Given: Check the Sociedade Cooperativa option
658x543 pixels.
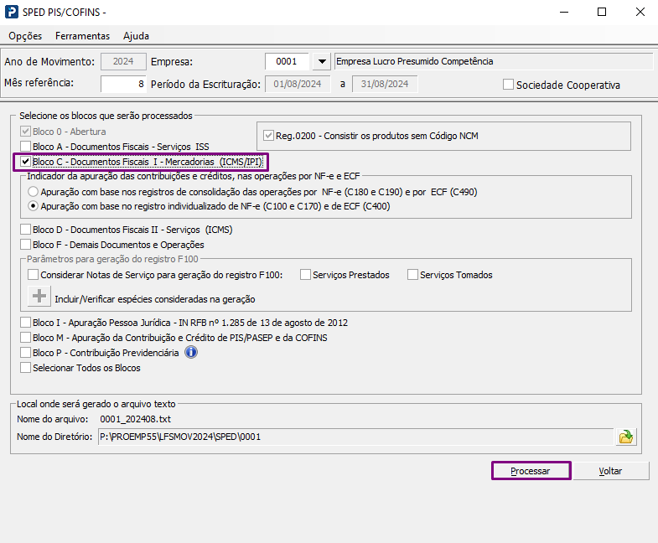Looking at the screenshot, I should (508, 85).
